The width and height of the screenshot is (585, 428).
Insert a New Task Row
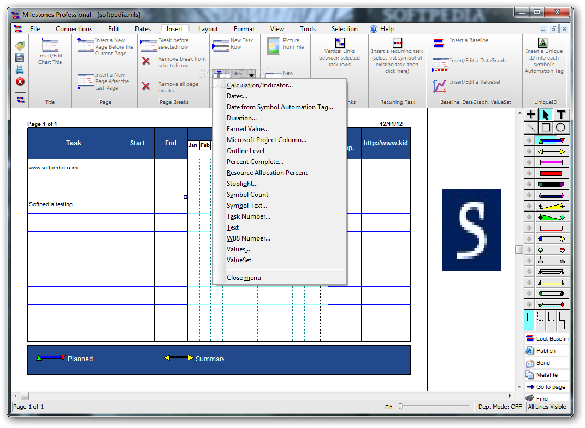pyautogui.click(x=233, y=44)
